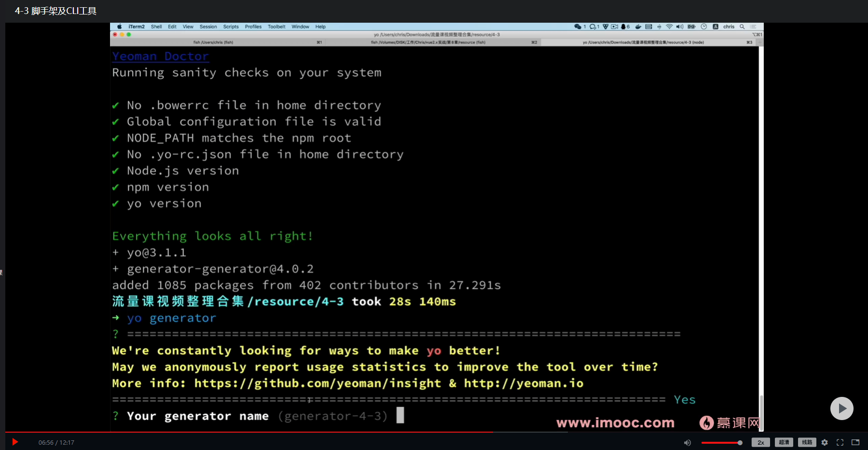Click the large round play overlay button
Viewport: 868px width, 450px height.
pos(841,408)
